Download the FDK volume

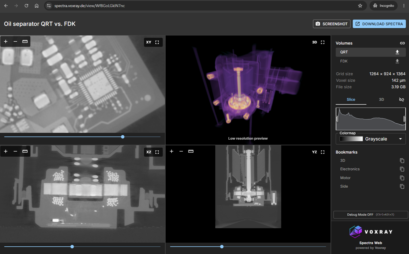tap(397, 61)
